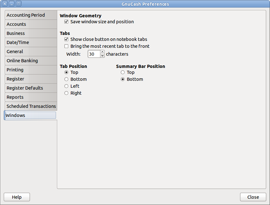This screenshot has height=205, width=270.
Task: Click the 'characters' label
Action: 117,54
